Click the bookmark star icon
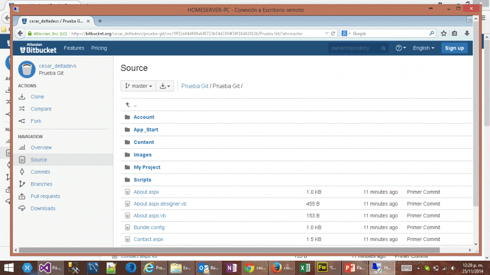The image size is (490, 275). click(444, 33)
